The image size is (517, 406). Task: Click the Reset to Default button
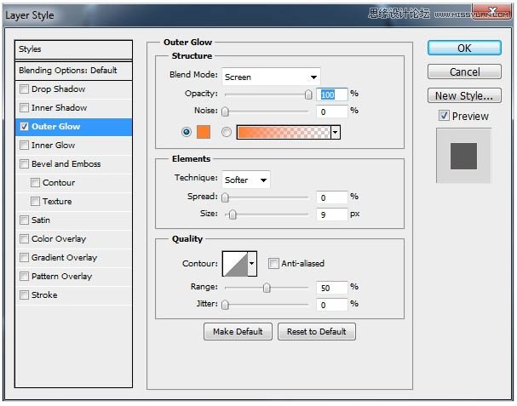click(x=316, y=331)
